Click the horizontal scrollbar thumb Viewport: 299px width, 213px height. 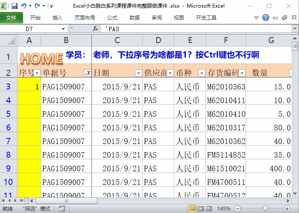(66, 201)
